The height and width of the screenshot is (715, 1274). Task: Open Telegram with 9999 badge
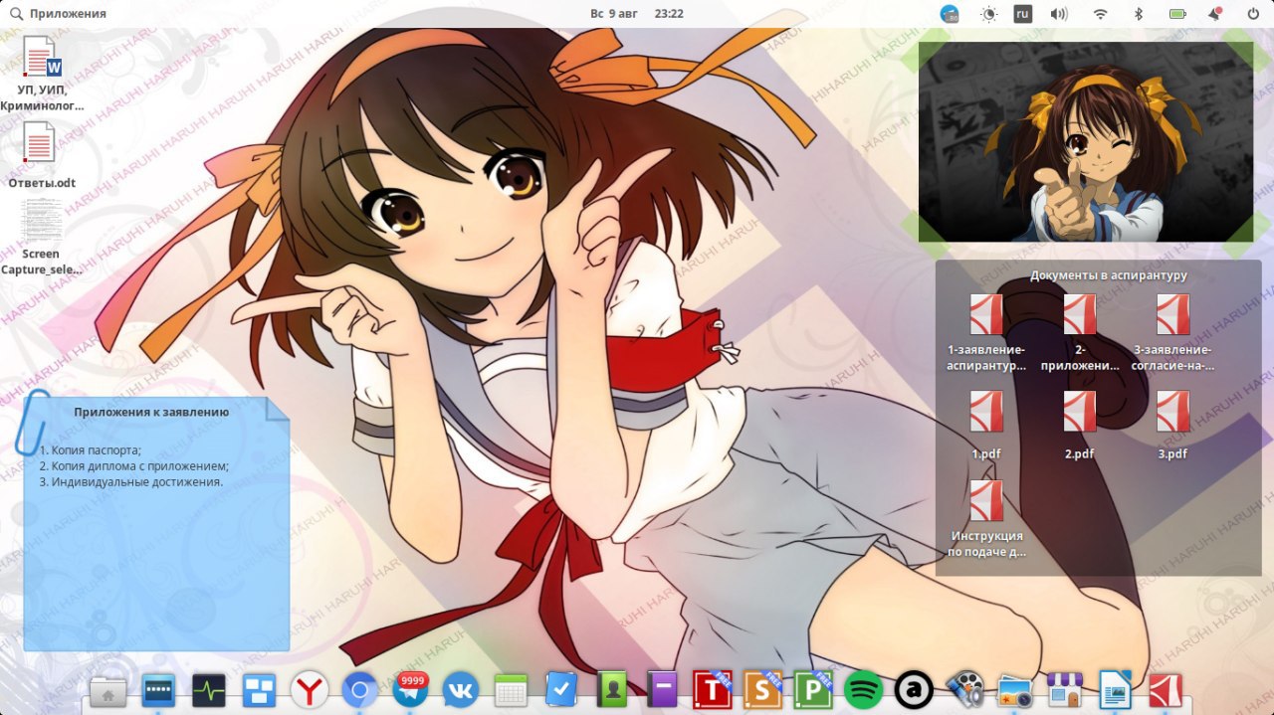pos(410,689)
